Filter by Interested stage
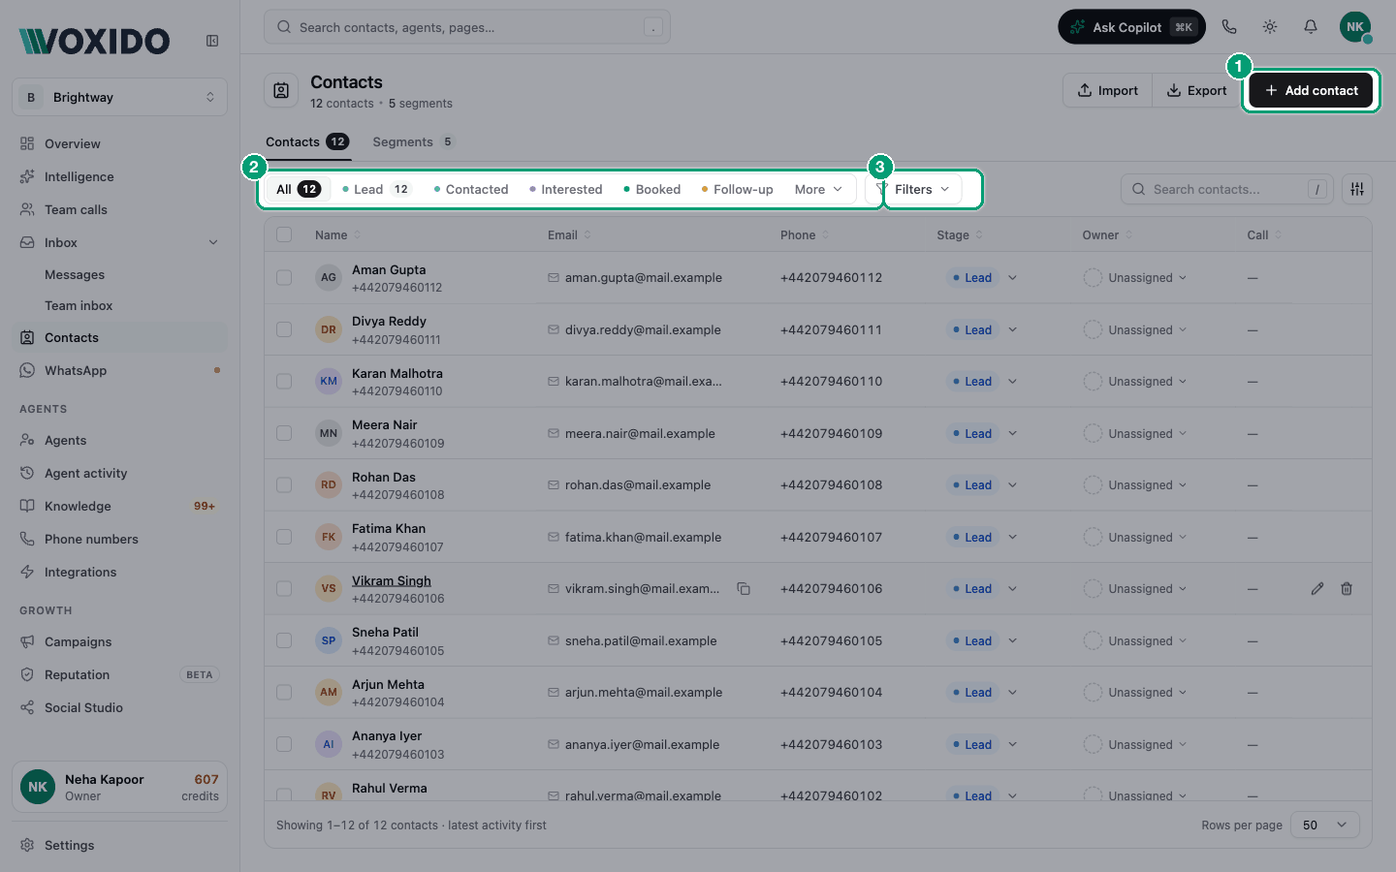 (x=566, y=189)
